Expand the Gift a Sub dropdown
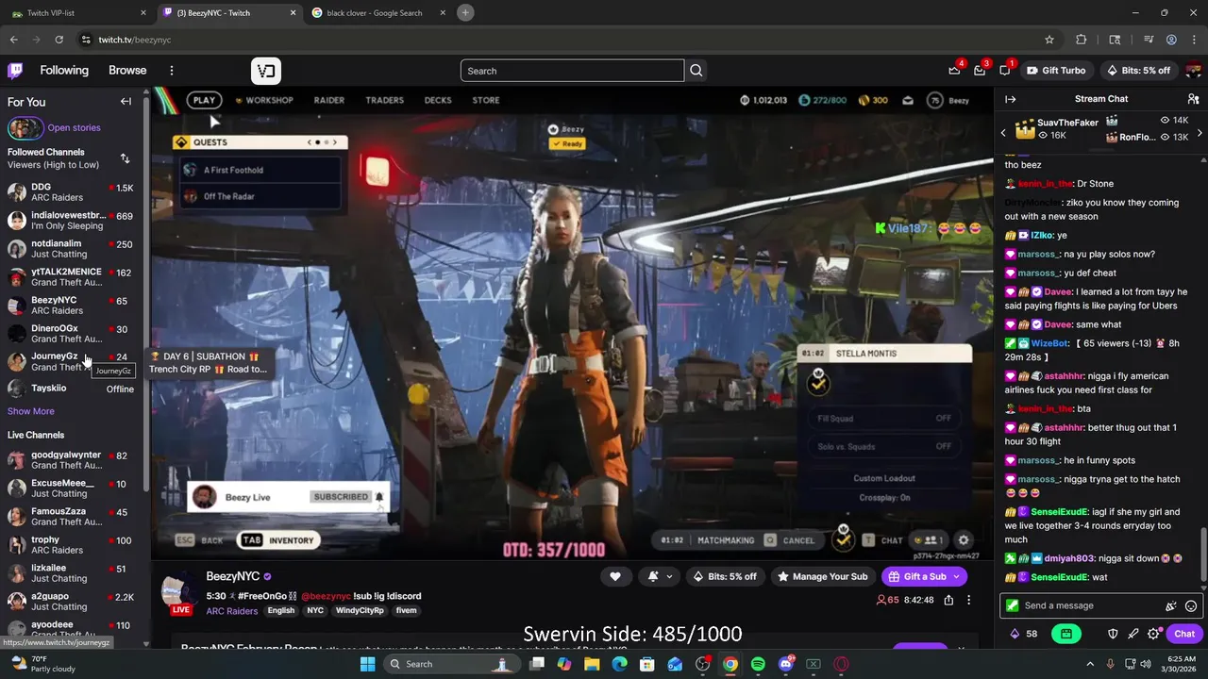Screen dimensions: 1208x679 click(x=956, y=577)
